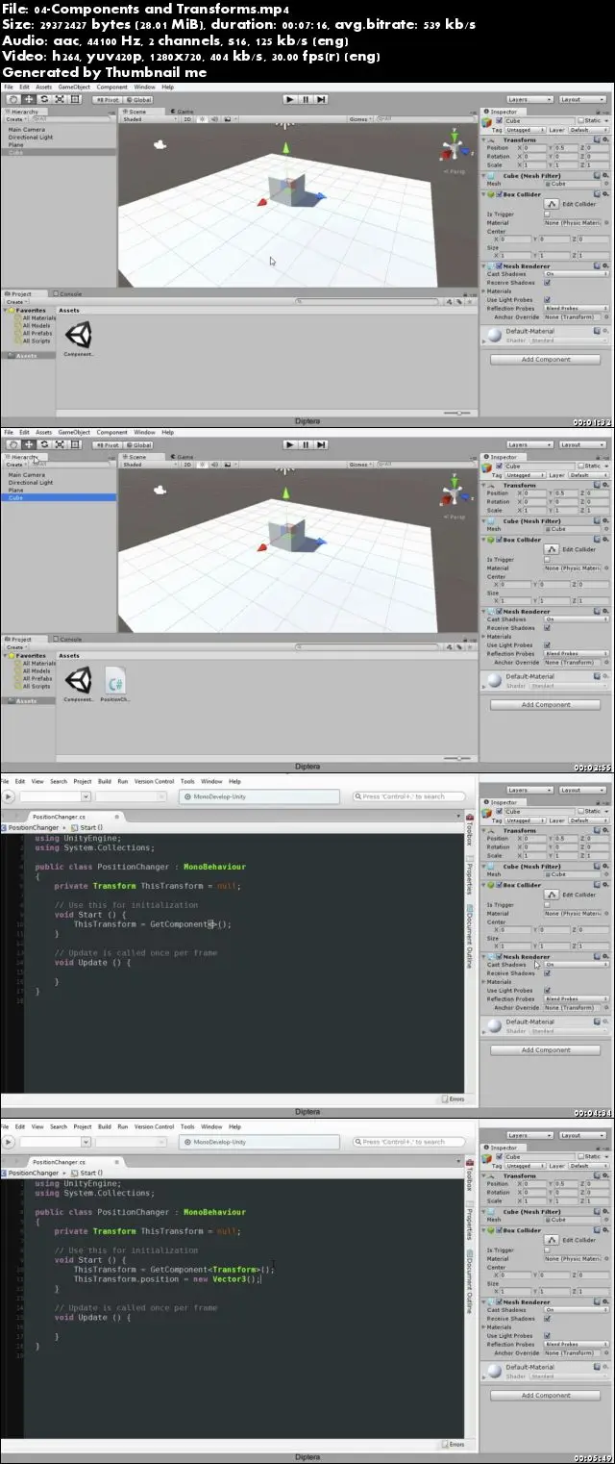
Task: Click MonoDevelop run button in the third frame
Action: click(9, 796)
